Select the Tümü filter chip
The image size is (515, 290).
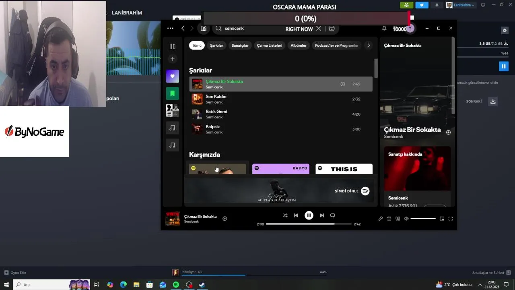click(197, 46)
